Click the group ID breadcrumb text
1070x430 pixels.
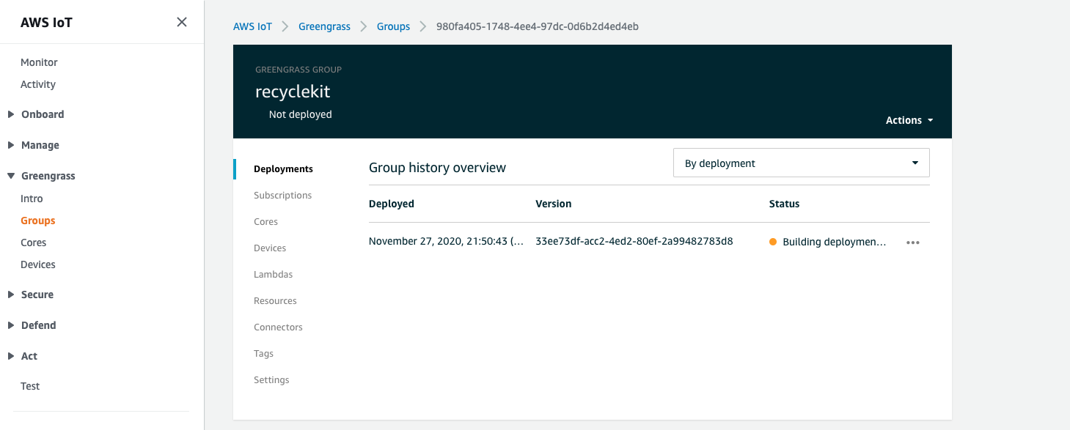coord(538,26)
